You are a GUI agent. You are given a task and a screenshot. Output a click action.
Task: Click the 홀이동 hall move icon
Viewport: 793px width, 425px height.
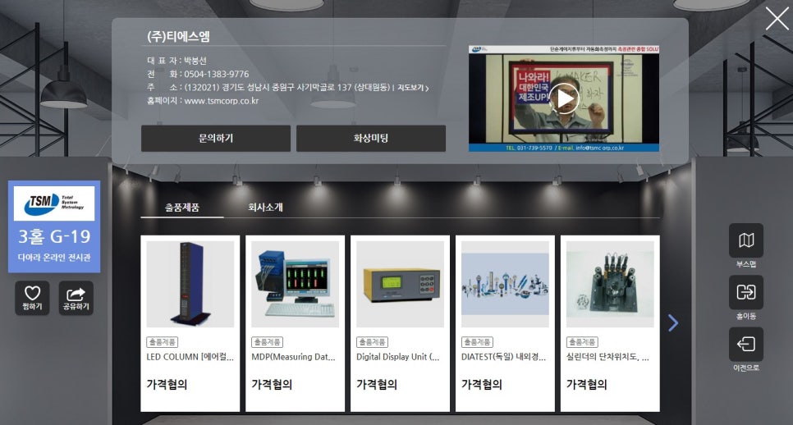(x=746, y=293)
